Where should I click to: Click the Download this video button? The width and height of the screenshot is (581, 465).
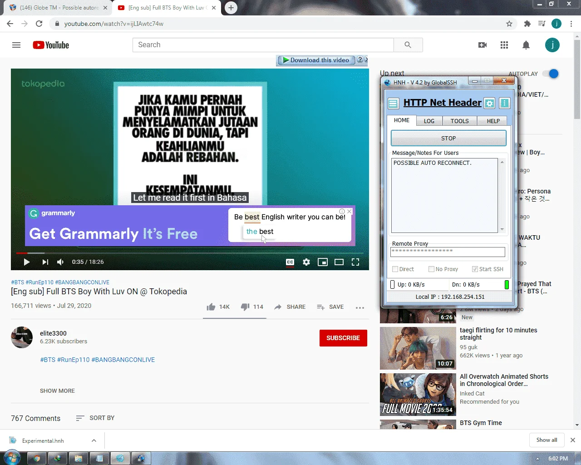point(316,60)
